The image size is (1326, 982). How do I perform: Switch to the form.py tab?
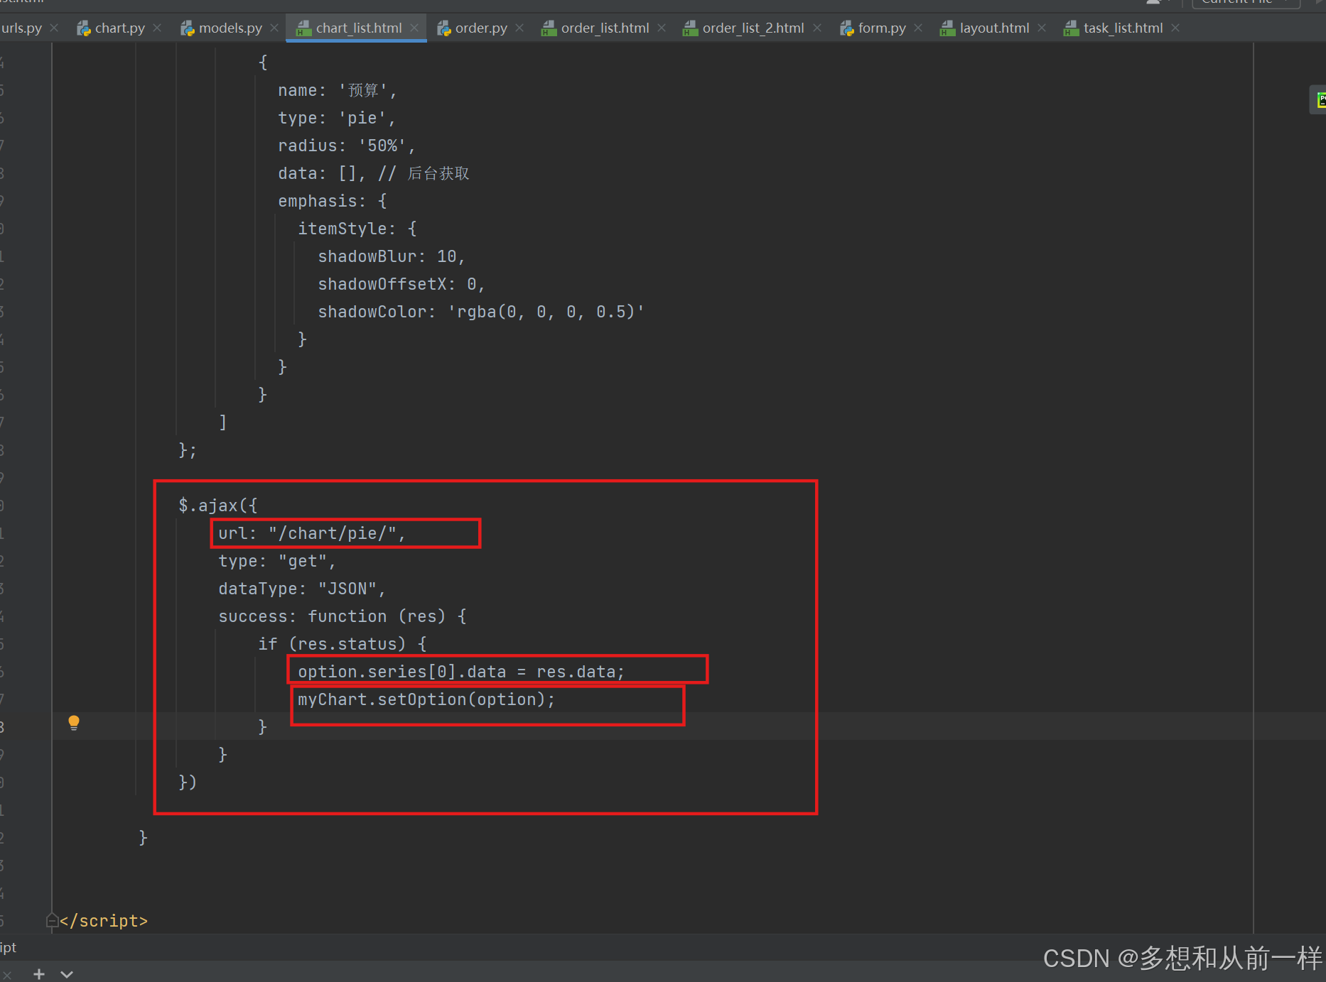(x=882, y=28)
